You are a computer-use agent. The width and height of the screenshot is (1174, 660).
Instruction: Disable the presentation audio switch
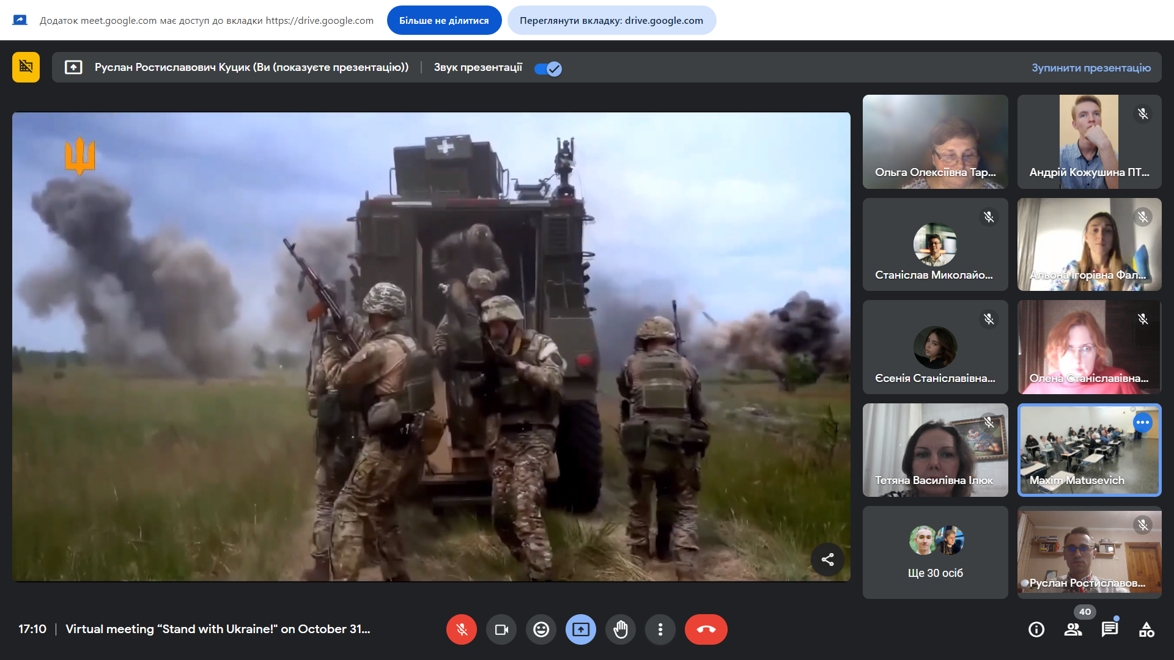548,68
